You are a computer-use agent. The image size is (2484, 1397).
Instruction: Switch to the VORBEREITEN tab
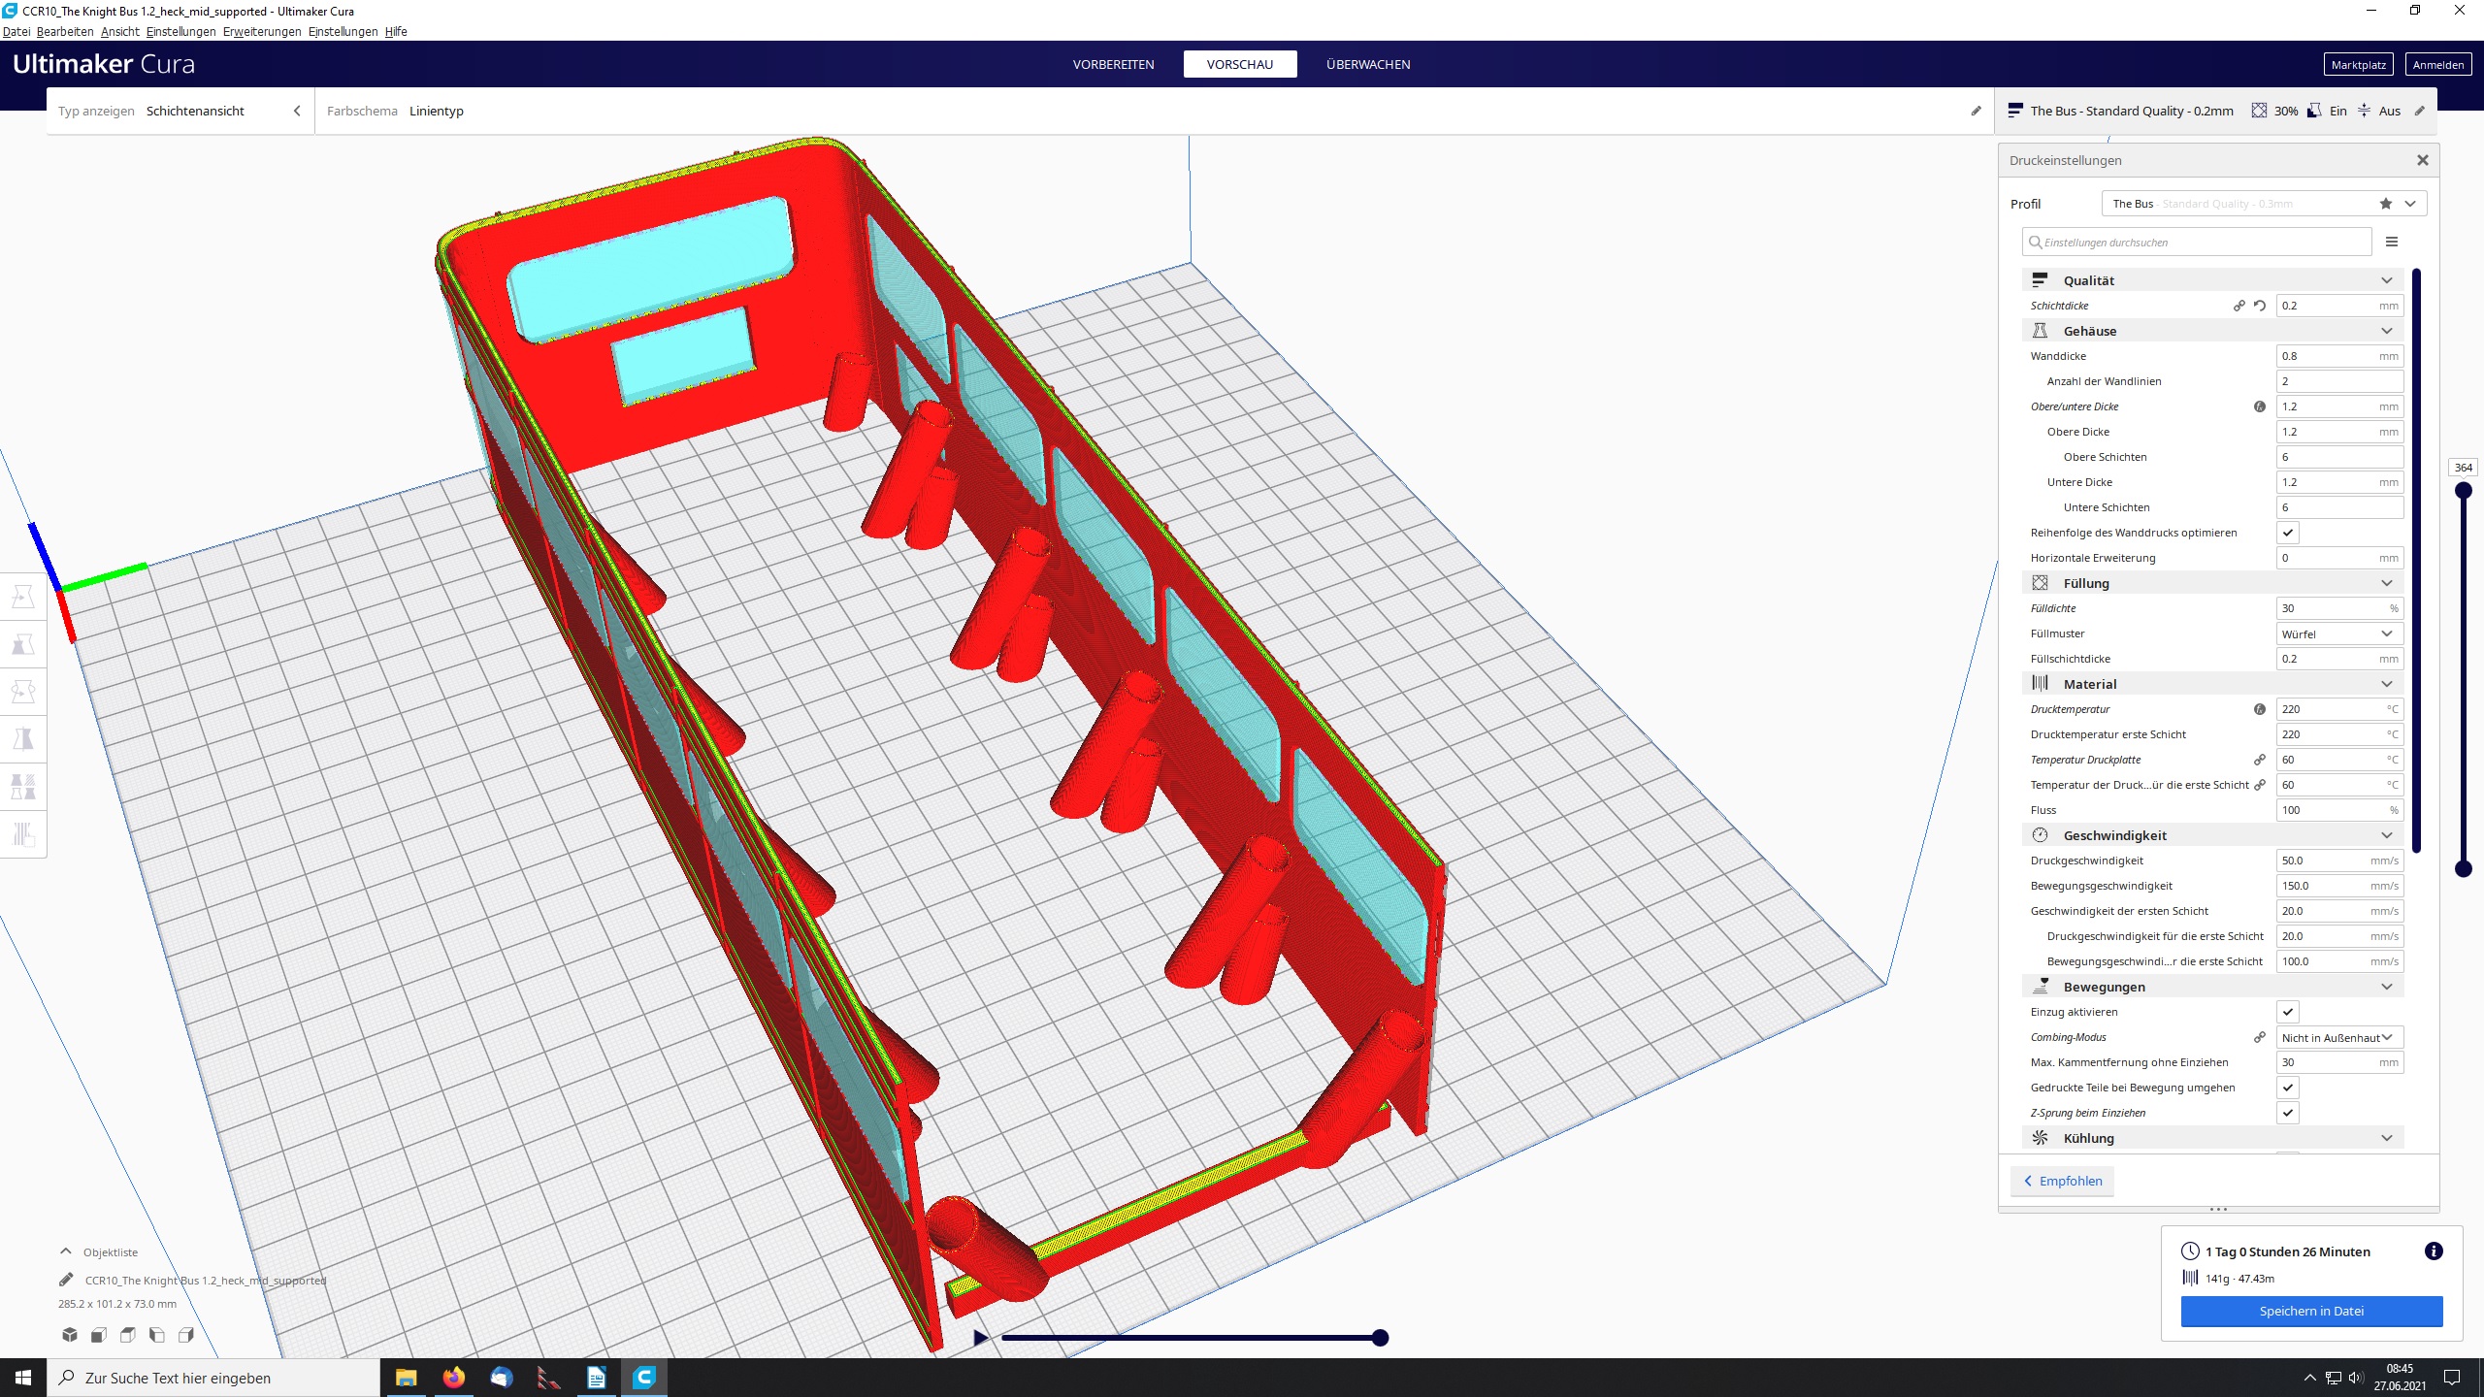pos(1113,64)
